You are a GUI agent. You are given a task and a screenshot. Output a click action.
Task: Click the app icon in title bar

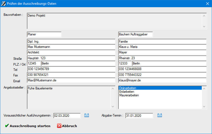[x=3, y=4]
